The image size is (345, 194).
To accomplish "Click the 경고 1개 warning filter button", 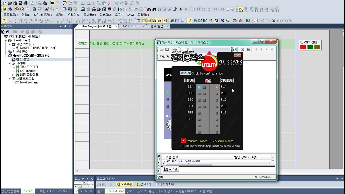I will 144,184.
